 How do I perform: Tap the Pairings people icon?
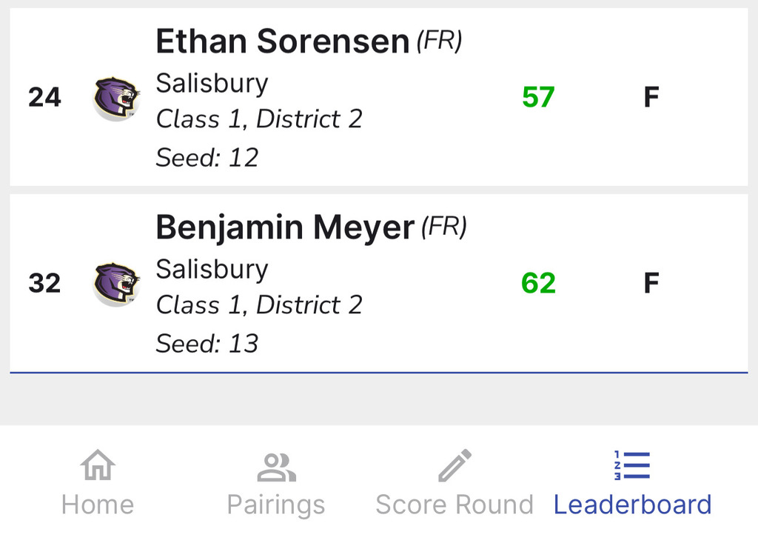(x=276, y=466)
